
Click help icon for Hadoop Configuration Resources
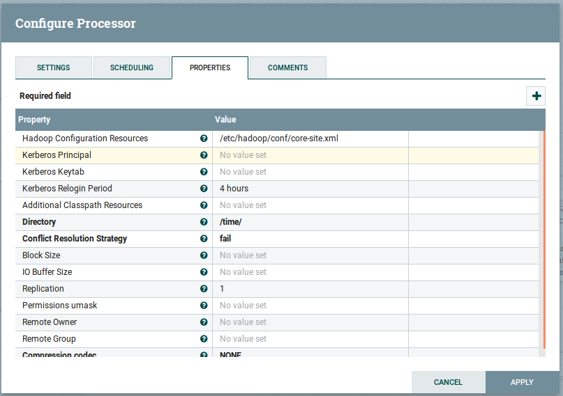(x=204, y=138)
